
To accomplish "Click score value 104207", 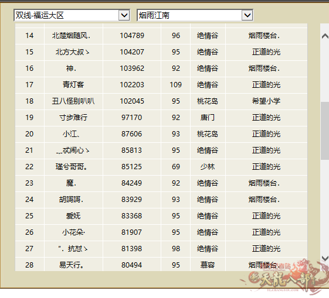I will coord(132,52).
